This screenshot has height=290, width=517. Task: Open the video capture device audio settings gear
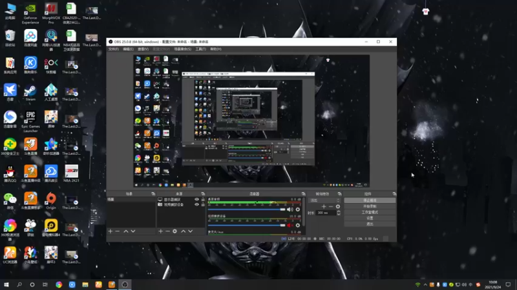298,225
